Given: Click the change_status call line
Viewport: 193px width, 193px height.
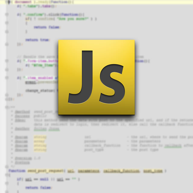Looking at the screenshot, I should click(x=39, y=90).
